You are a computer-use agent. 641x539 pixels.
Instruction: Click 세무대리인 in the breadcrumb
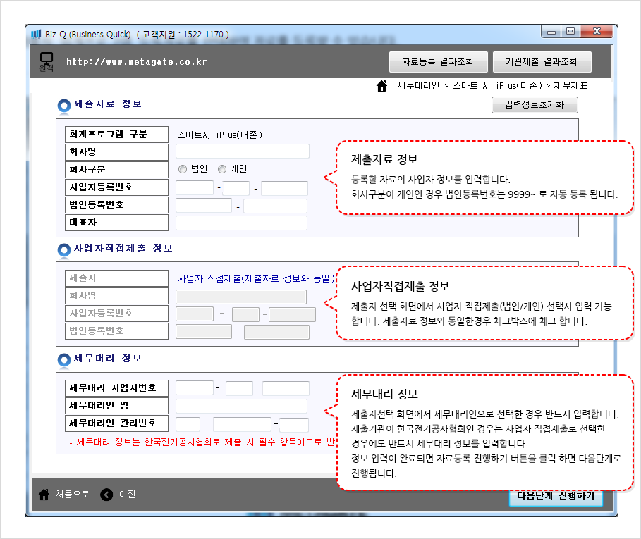tap(416, 86)
